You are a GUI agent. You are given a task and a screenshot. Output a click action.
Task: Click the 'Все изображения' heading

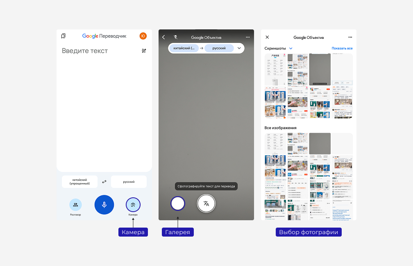(x=280, y=128)
